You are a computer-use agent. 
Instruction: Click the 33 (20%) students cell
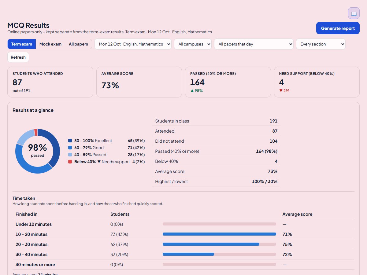119,255
